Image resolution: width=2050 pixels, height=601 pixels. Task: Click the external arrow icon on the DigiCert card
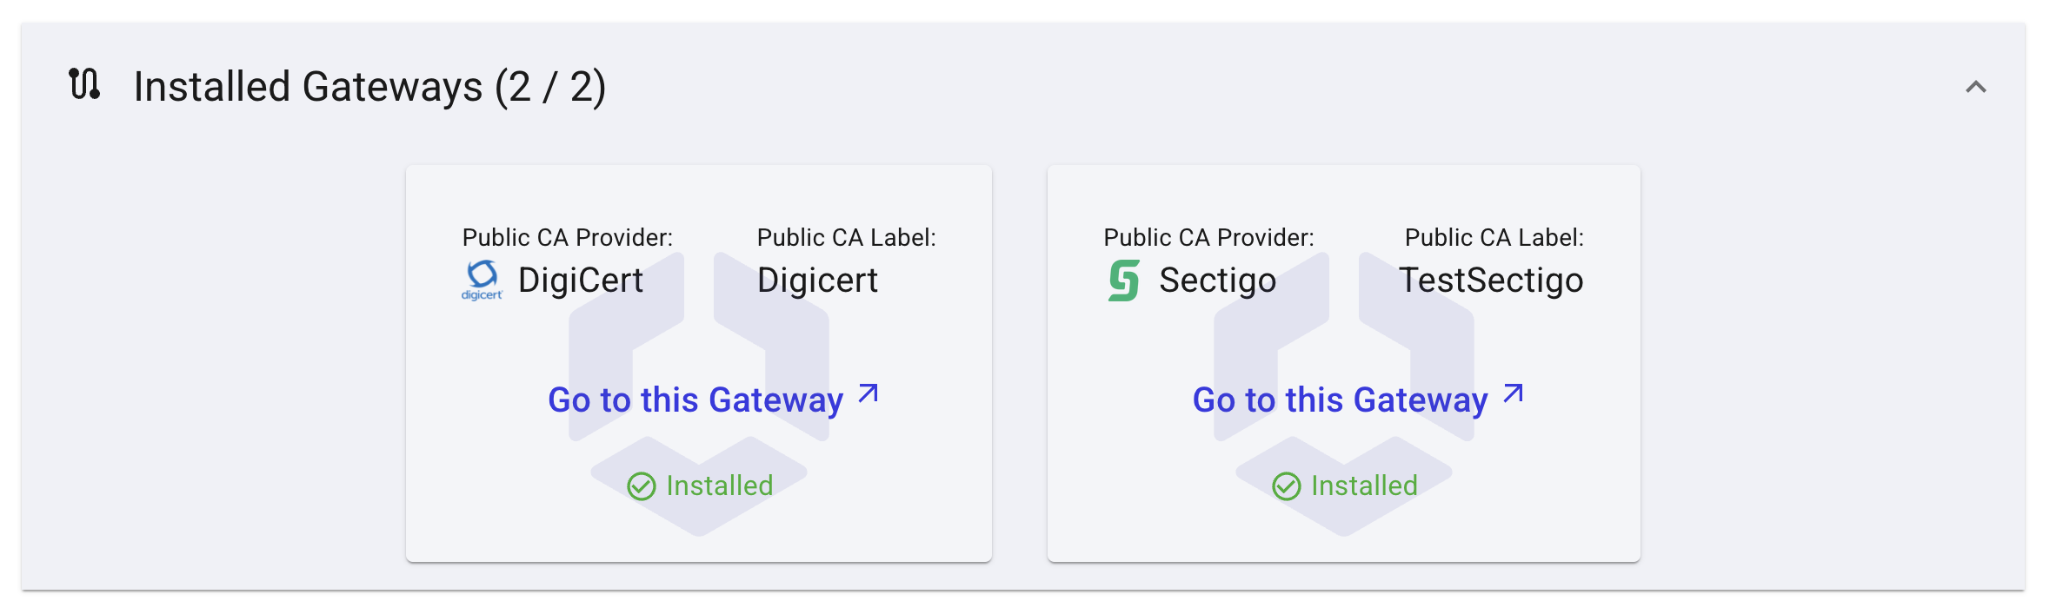(x=868, y=393)
